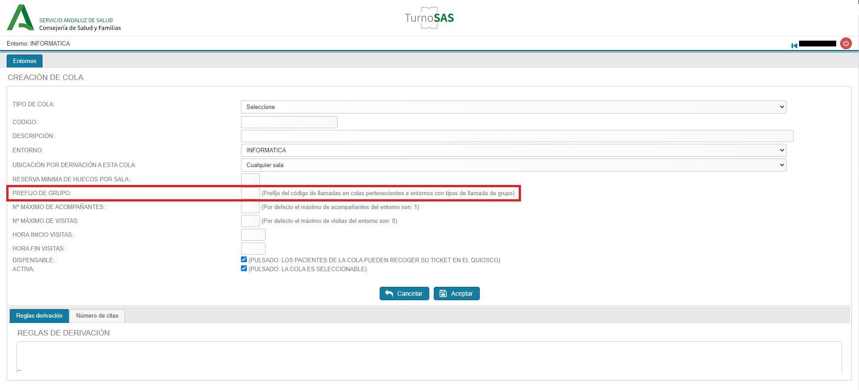Toggle the DISPENSABLE checkbox

[x=244, y=260]
